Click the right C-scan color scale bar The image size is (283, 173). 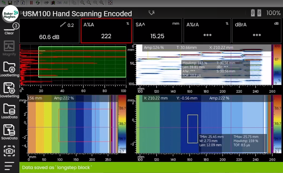click(x=277, y=124)
